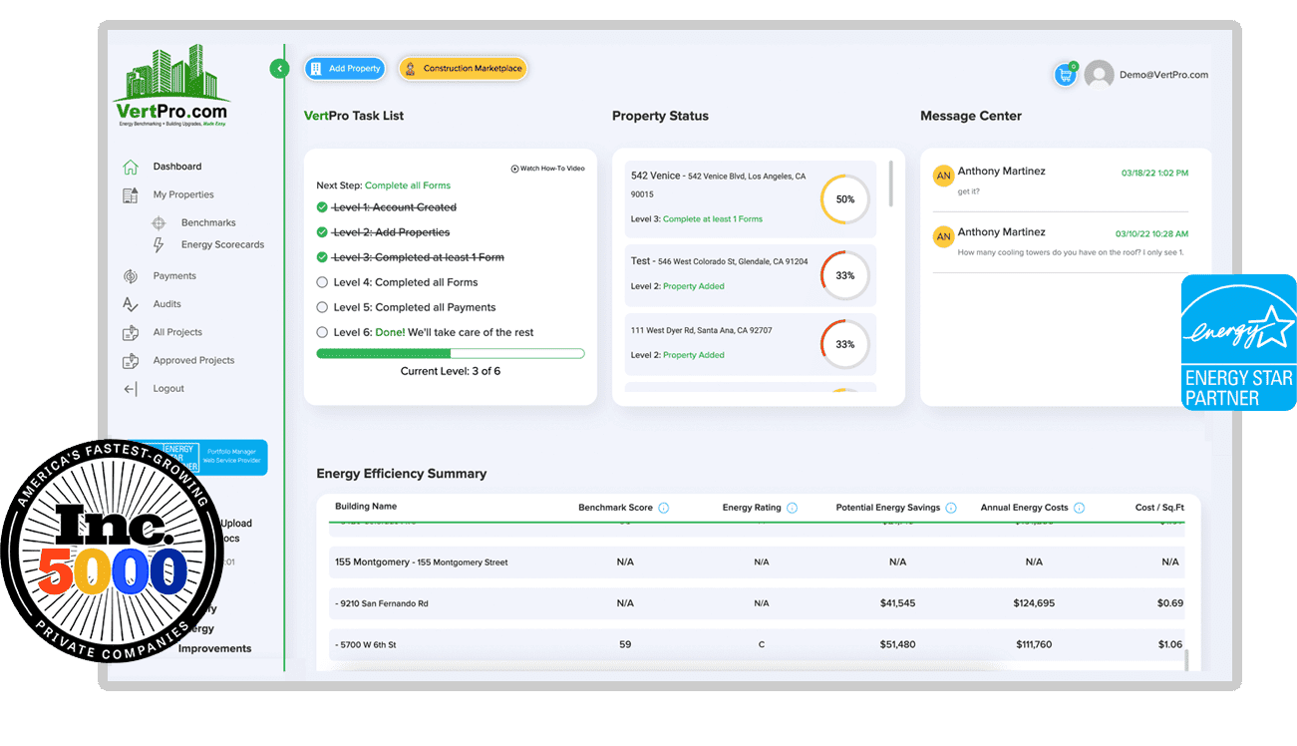The image size is (1297, 746).
Task: Select the Energy Scorecards lightning icon
Action: 160,243
